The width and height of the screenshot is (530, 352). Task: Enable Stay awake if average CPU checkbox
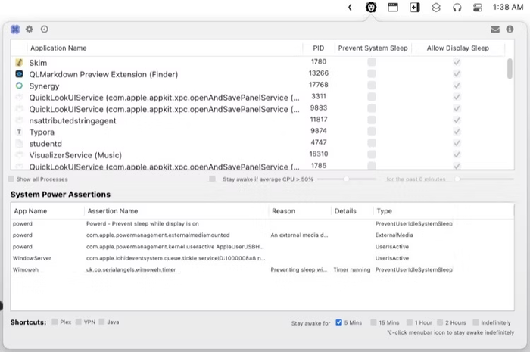click(212, 179)
